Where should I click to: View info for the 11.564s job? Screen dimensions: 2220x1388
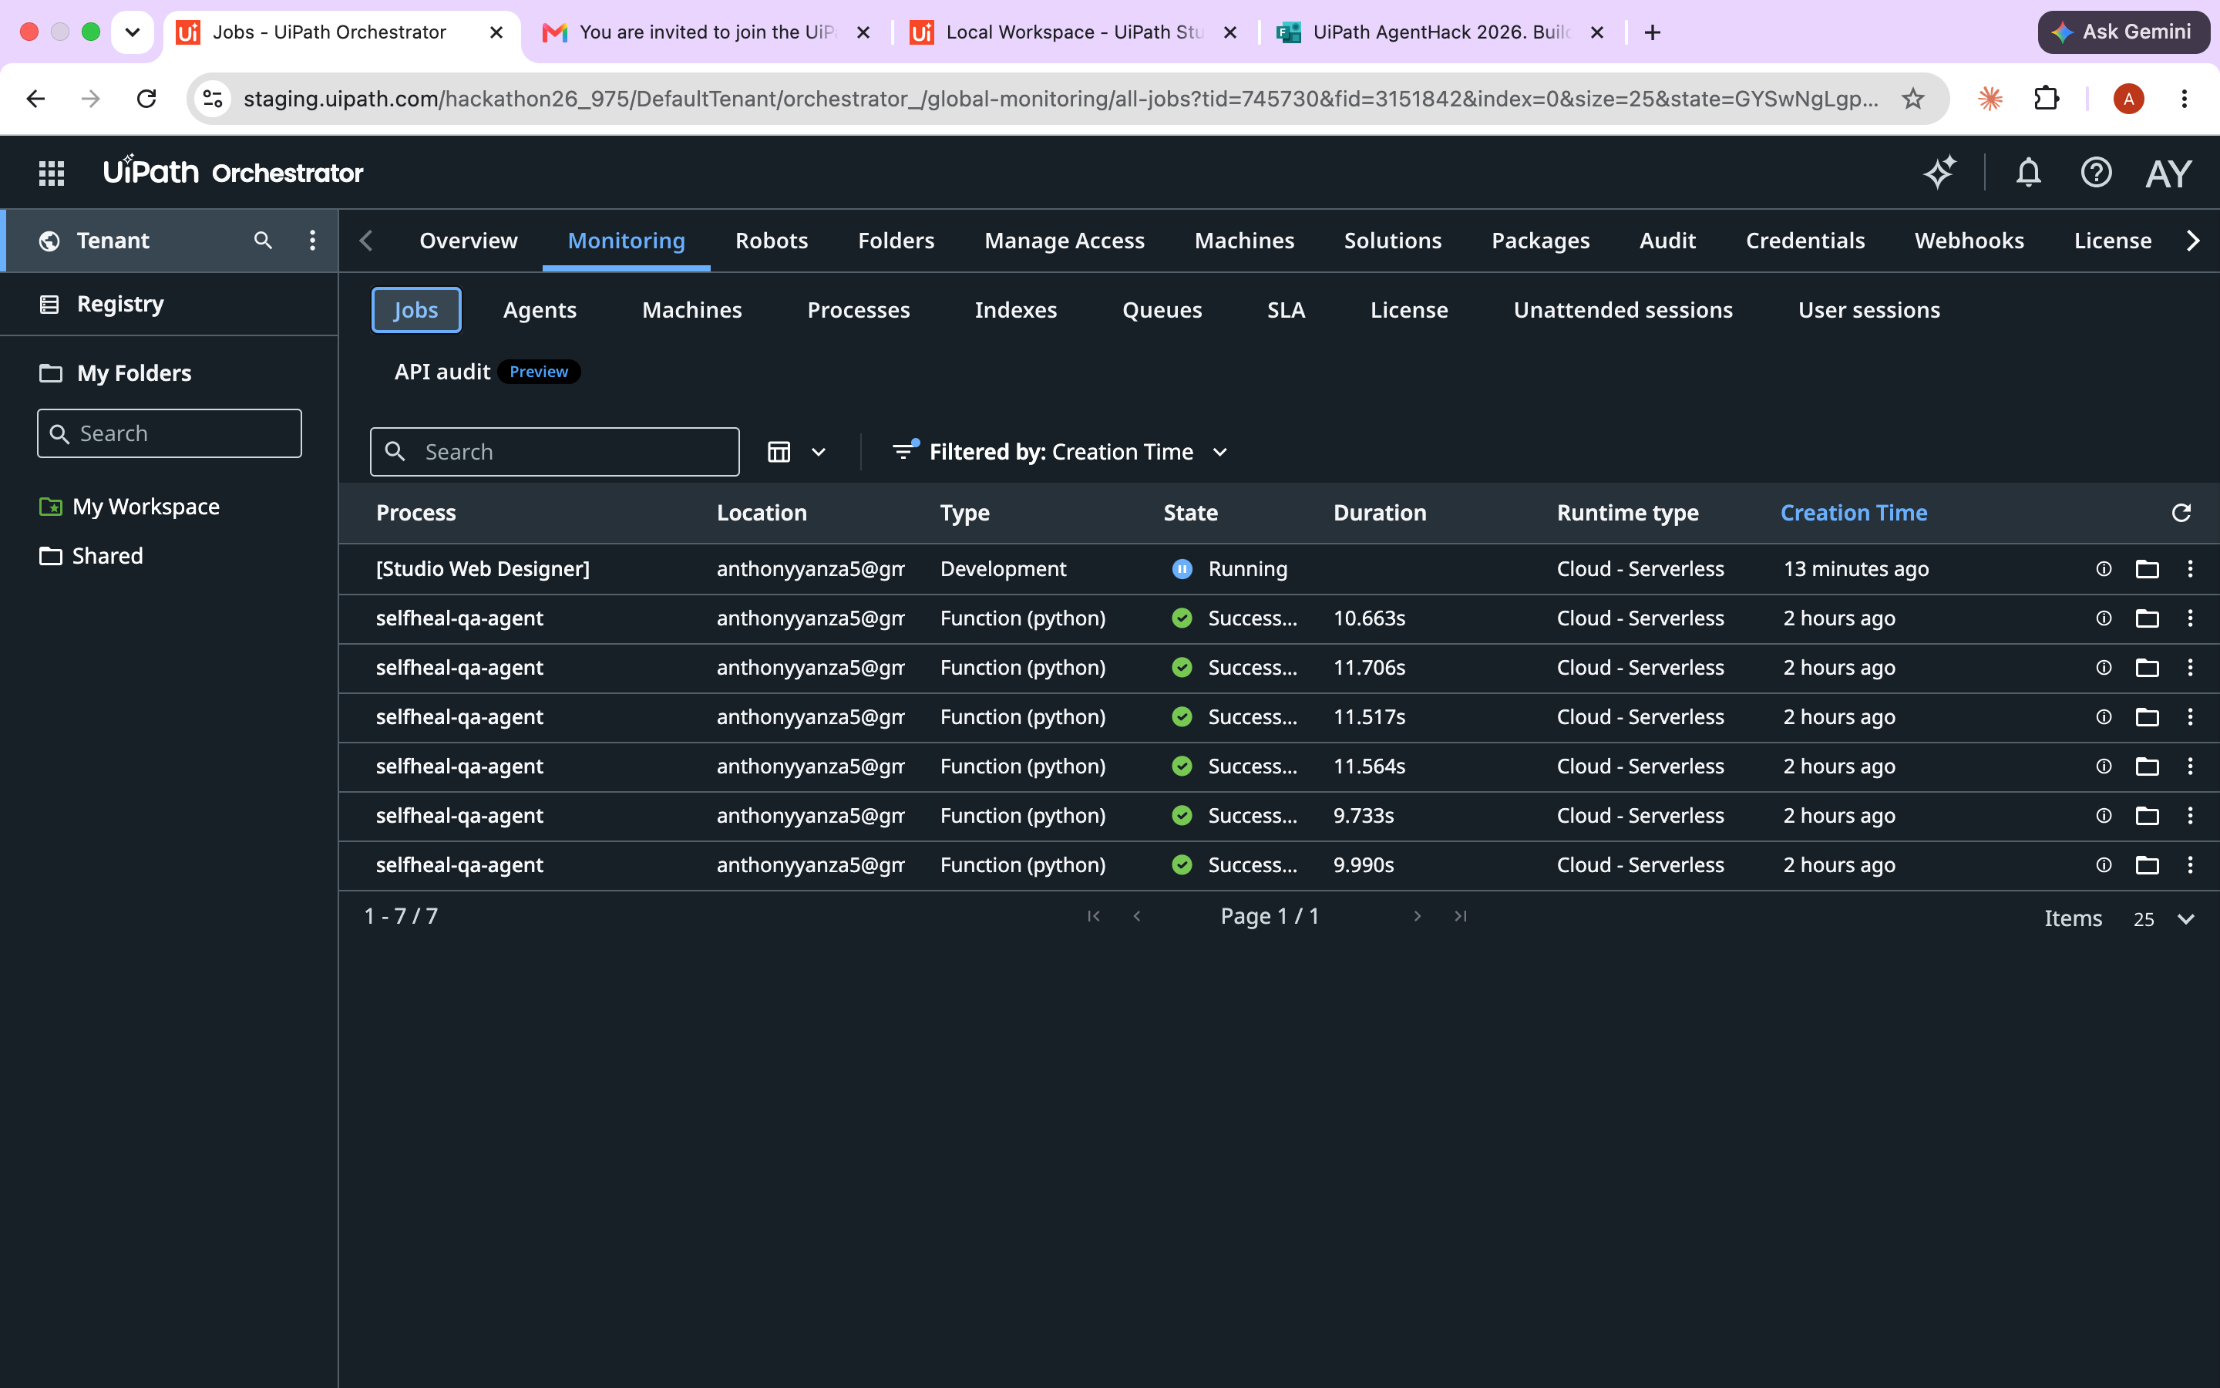click(x=2104, y=766)
